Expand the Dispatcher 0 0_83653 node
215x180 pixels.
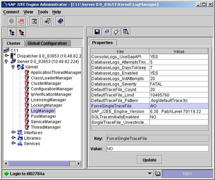(6, 56)
